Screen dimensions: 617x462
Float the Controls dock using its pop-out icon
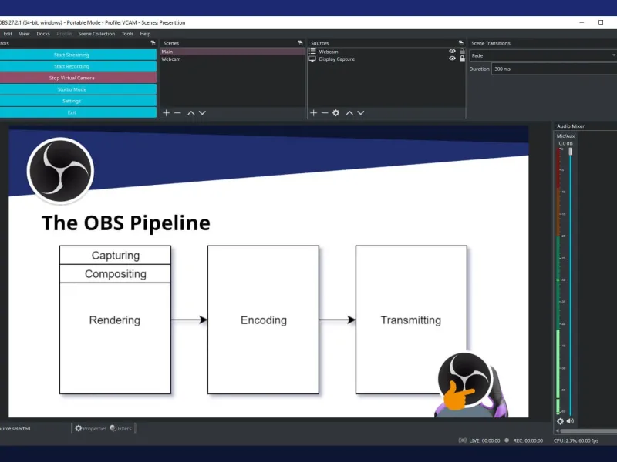click(153, 43)
